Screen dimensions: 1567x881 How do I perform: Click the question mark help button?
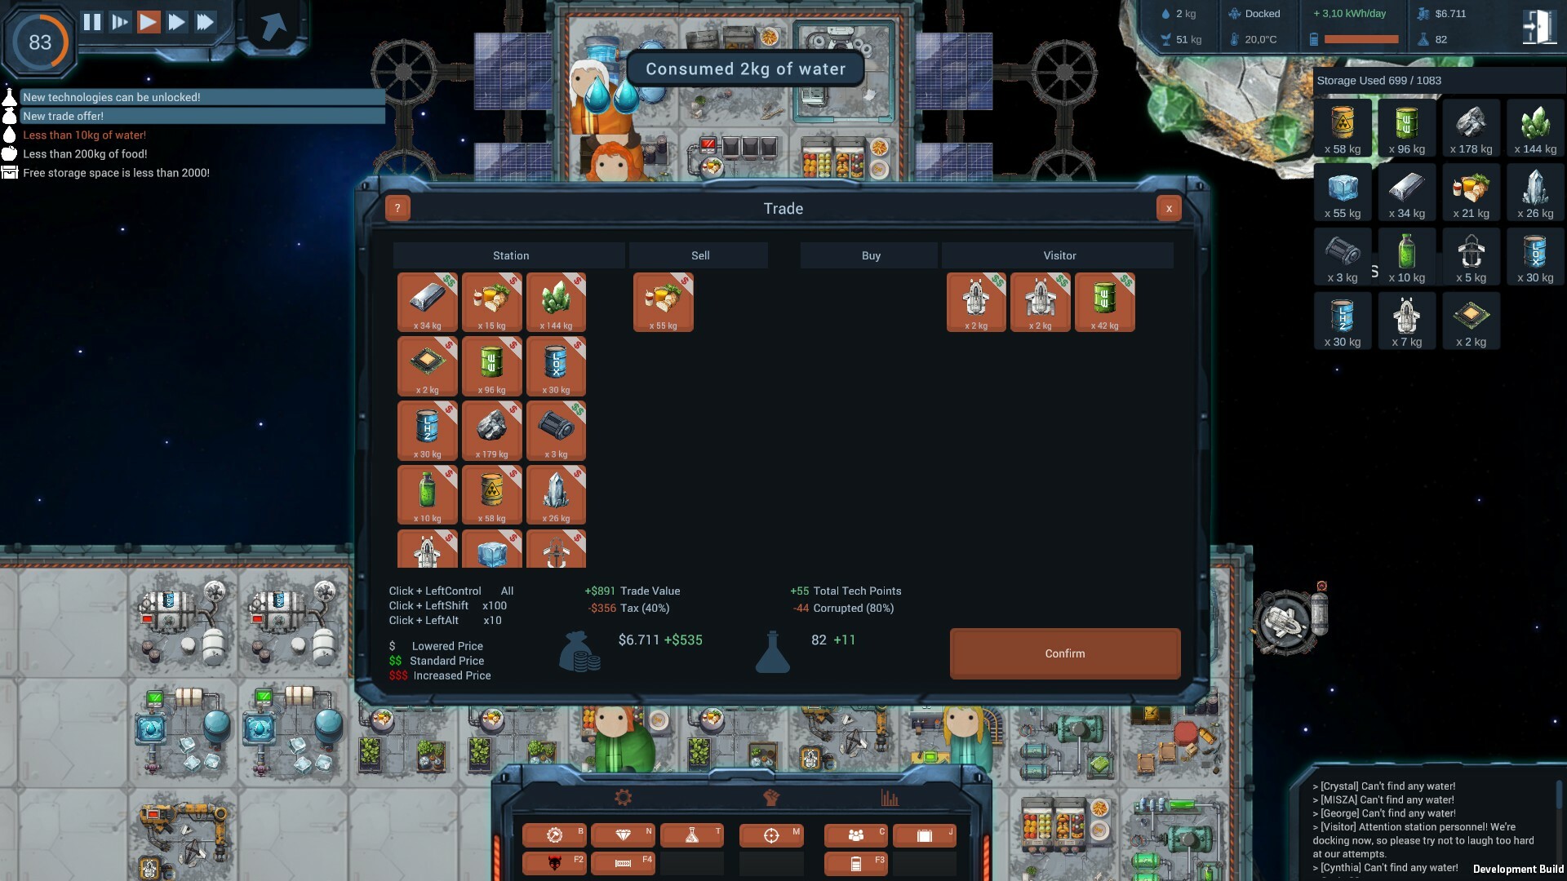tap(397, 208)
